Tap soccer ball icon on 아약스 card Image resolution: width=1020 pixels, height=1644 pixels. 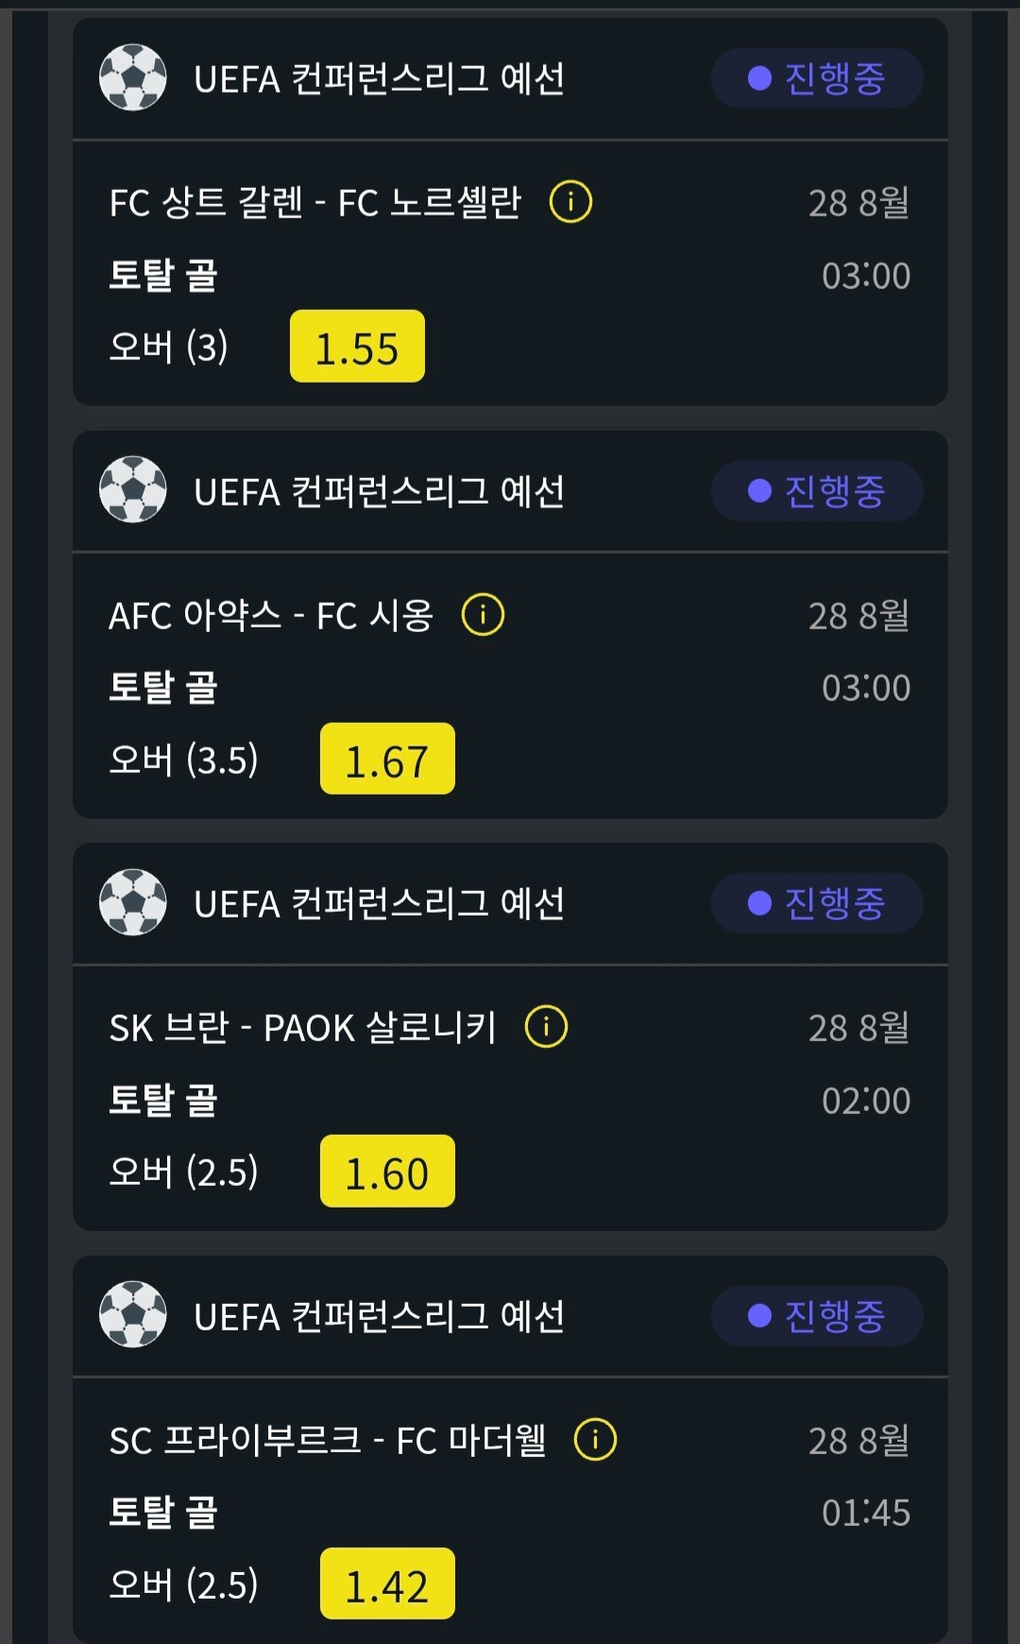[133, 490]
